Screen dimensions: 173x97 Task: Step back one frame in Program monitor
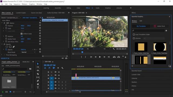[x=95, y=57]
